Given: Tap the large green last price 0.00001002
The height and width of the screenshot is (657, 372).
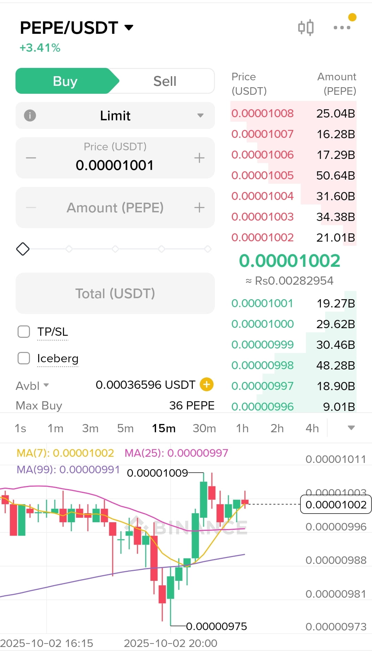Looking at the screenshot, I should click(290, 261).
